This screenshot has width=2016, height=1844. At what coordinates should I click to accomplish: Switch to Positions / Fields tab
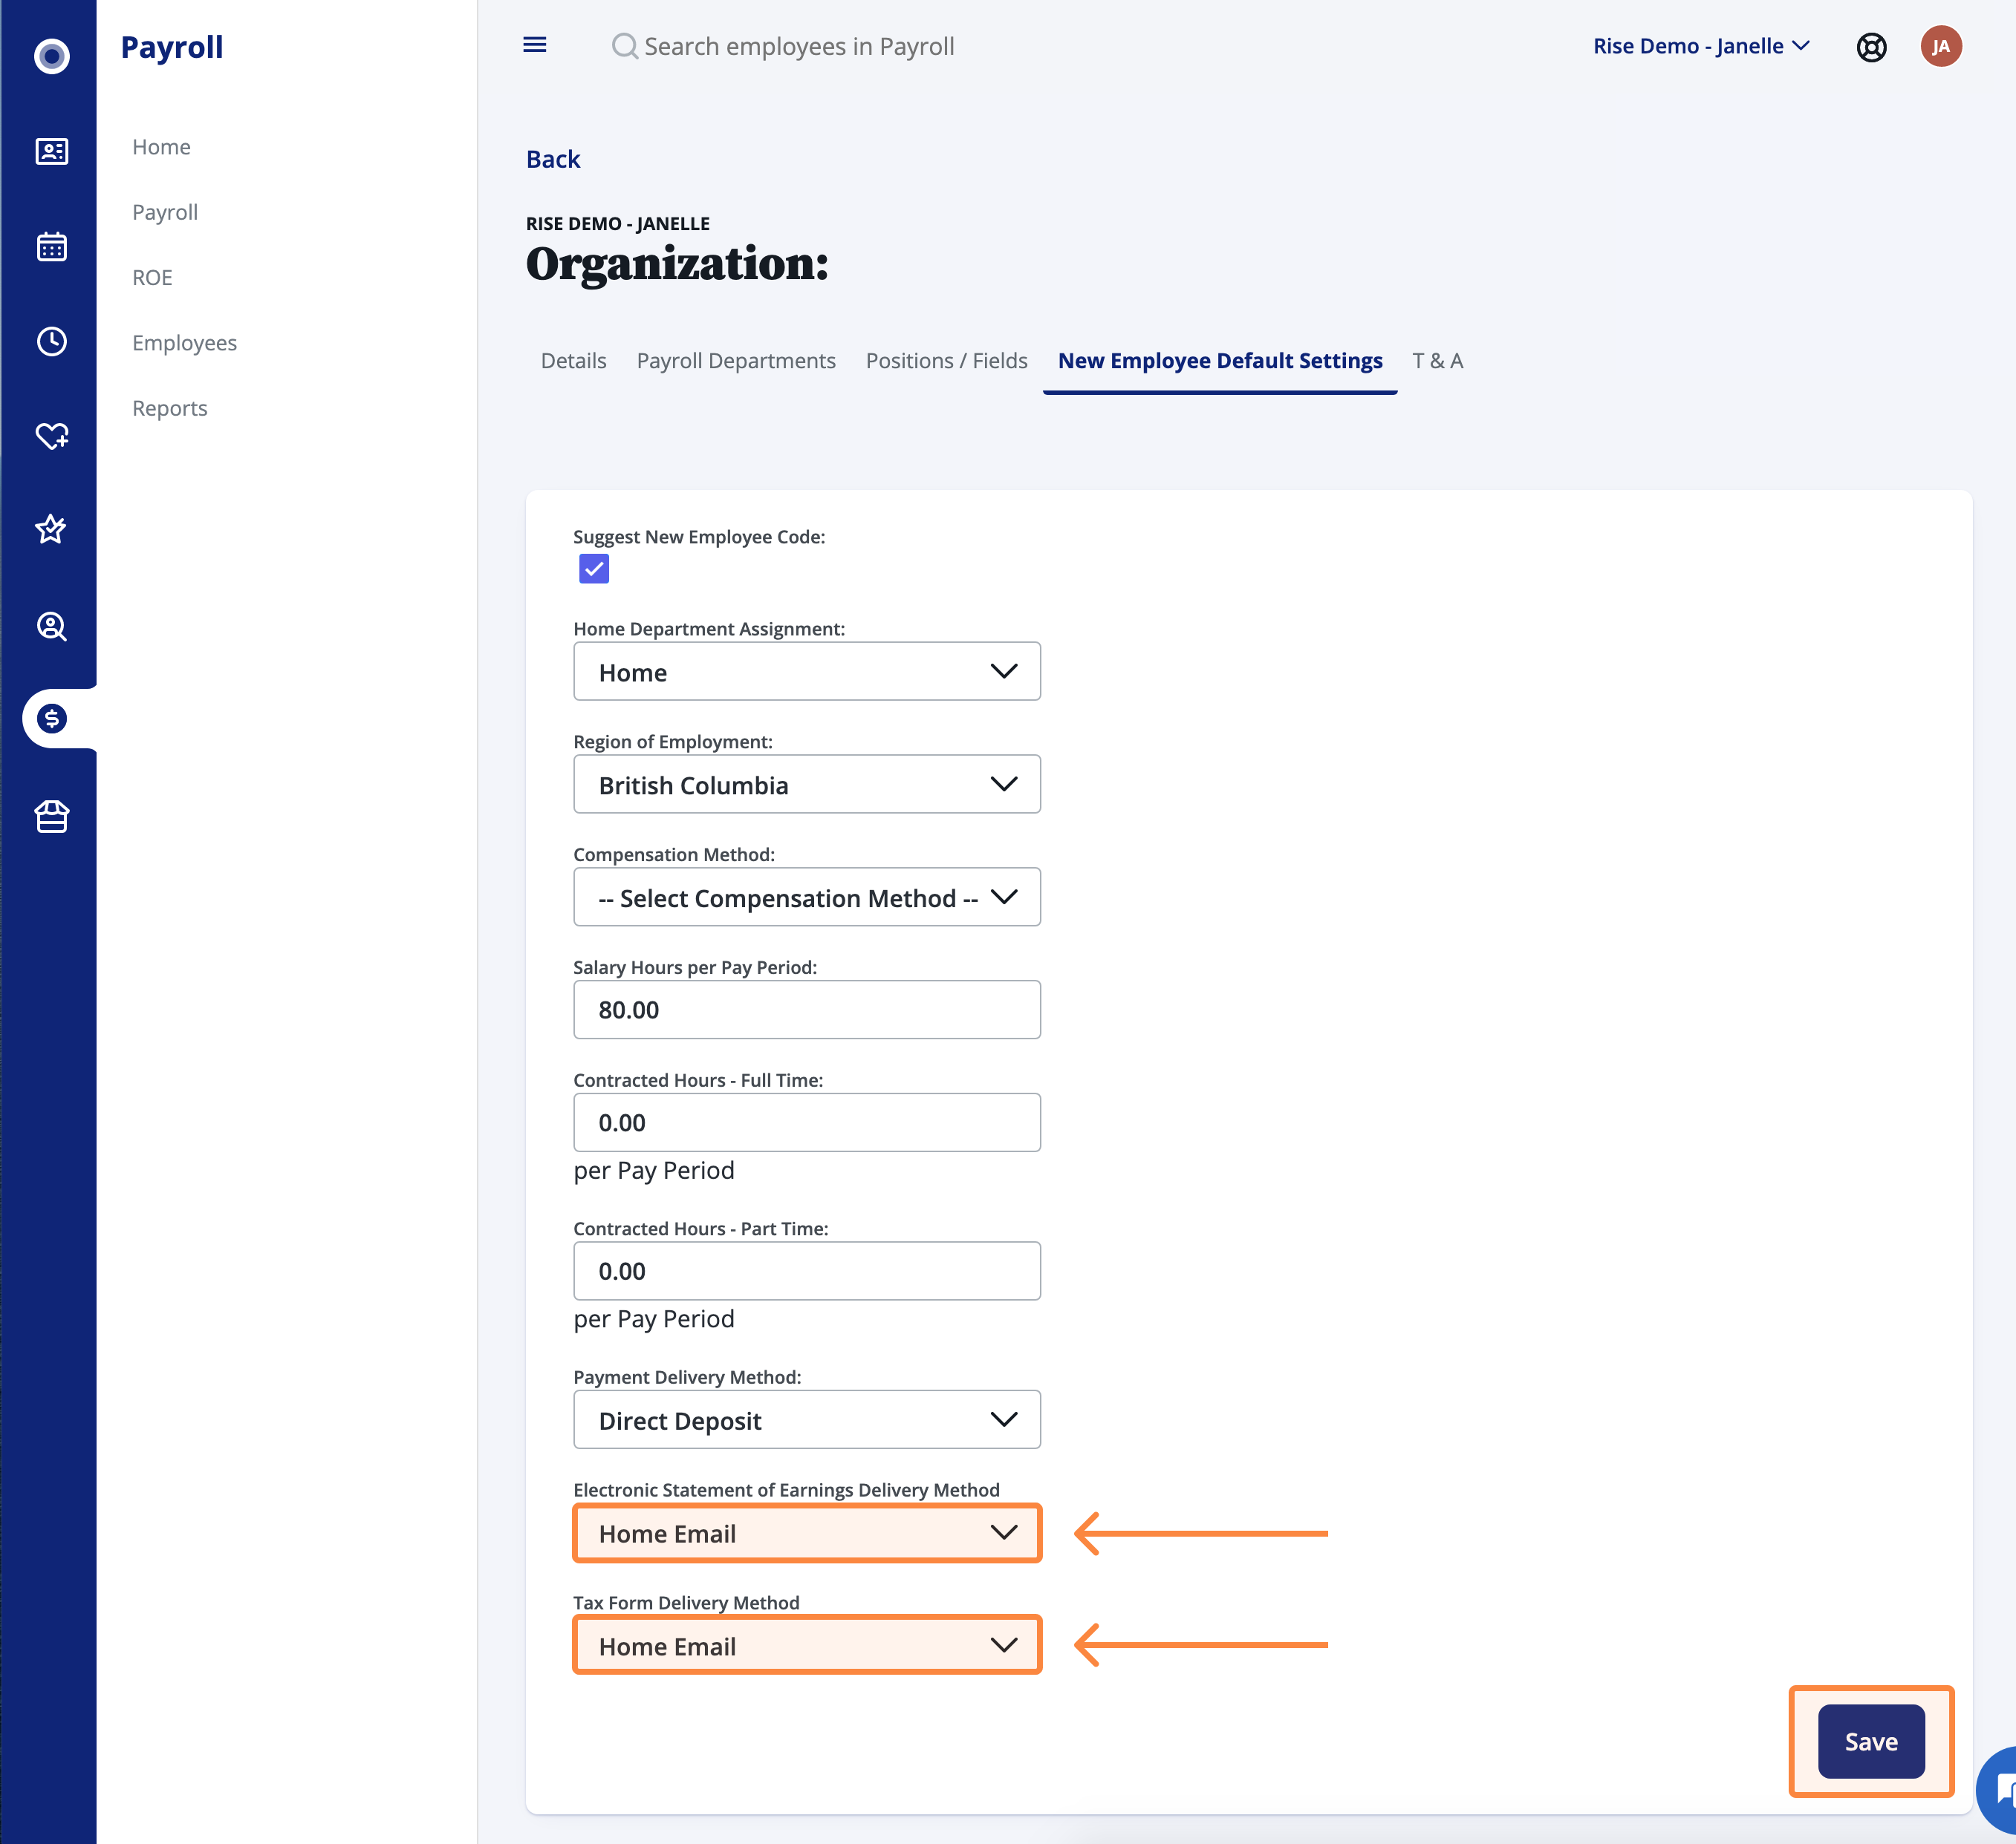coord(947,361)
